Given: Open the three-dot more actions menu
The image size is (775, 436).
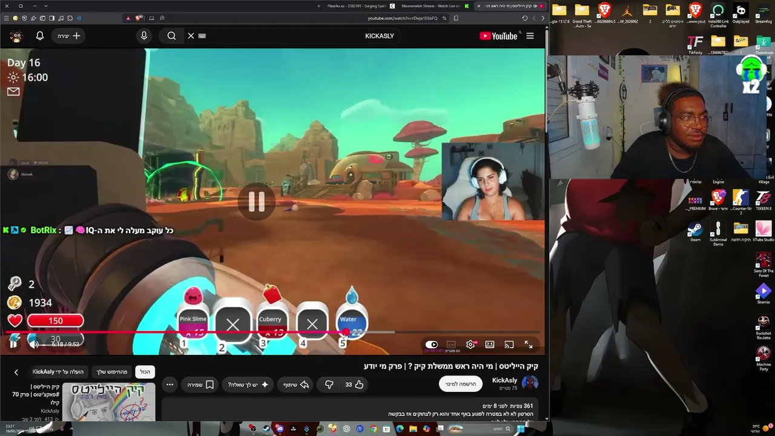Looking at the screenshot, I should [x=170, y=385].
